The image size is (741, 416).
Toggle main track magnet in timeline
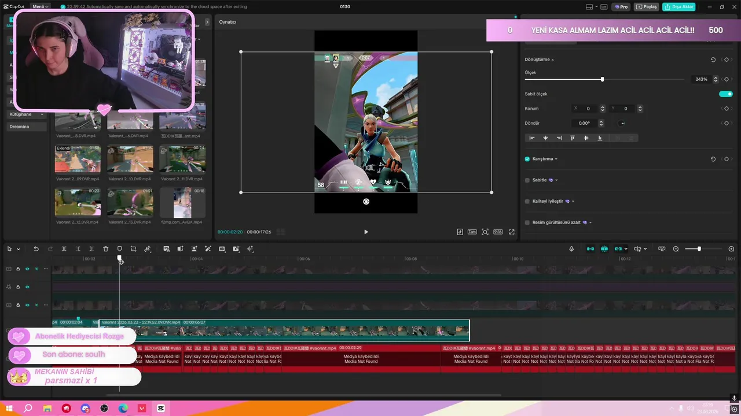click(590, 249)
